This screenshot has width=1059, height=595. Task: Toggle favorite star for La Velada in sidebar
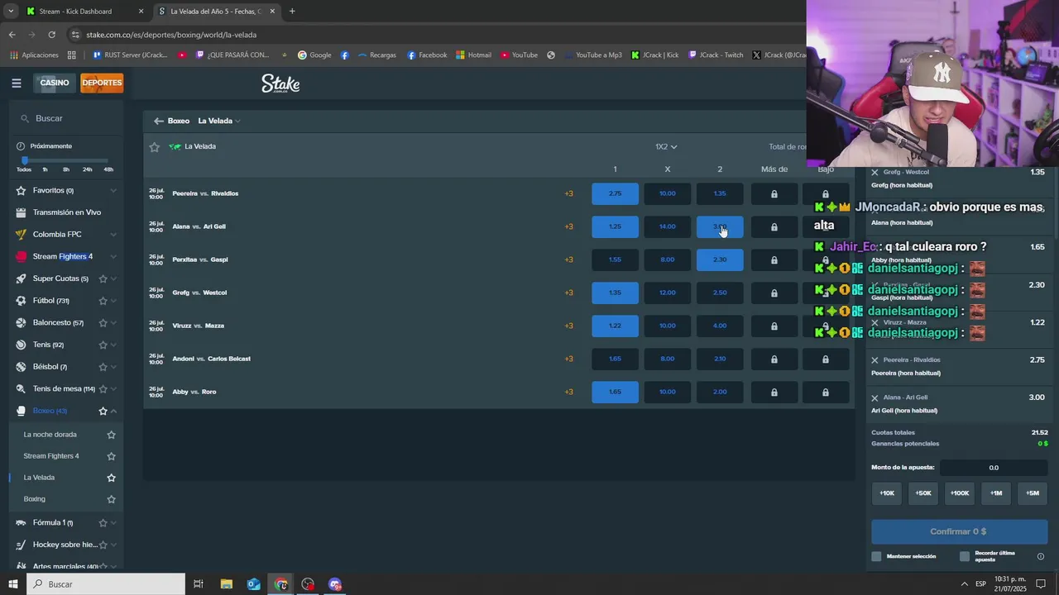click(x=111, y=478)
